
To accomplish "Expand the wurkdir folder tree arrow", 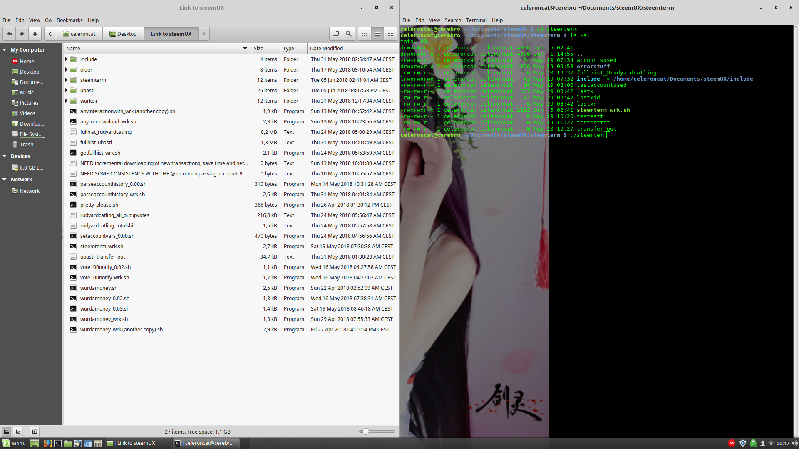I will pyautogui.click(x=67, y=101).
